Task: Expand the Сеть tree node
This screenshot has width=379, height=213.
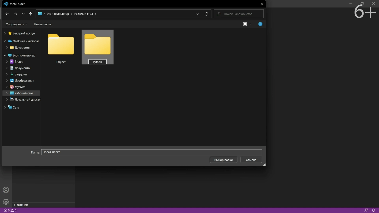Action: pos(5,108)
